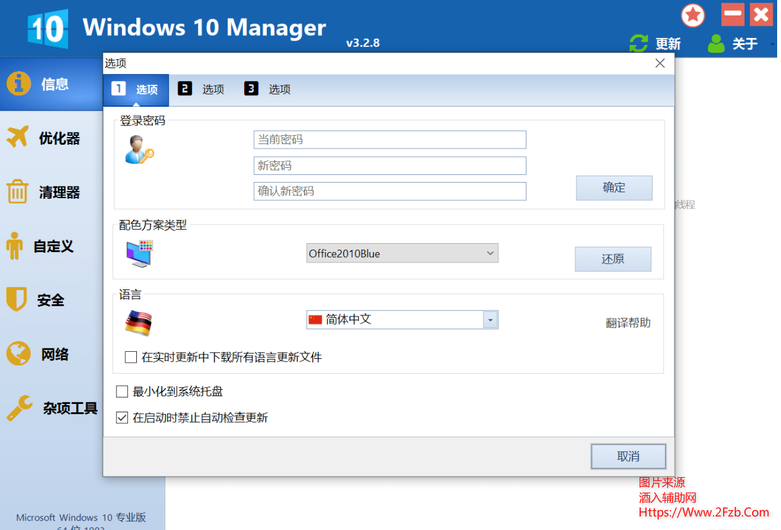Click the 确定 button for password
Image resolution: width=781 pixels, height=530 pixels.
click(x=614, y=188)
